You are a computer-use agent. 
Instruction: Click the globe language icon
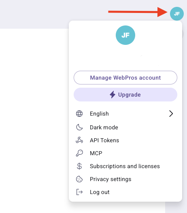tap(79, 114)
